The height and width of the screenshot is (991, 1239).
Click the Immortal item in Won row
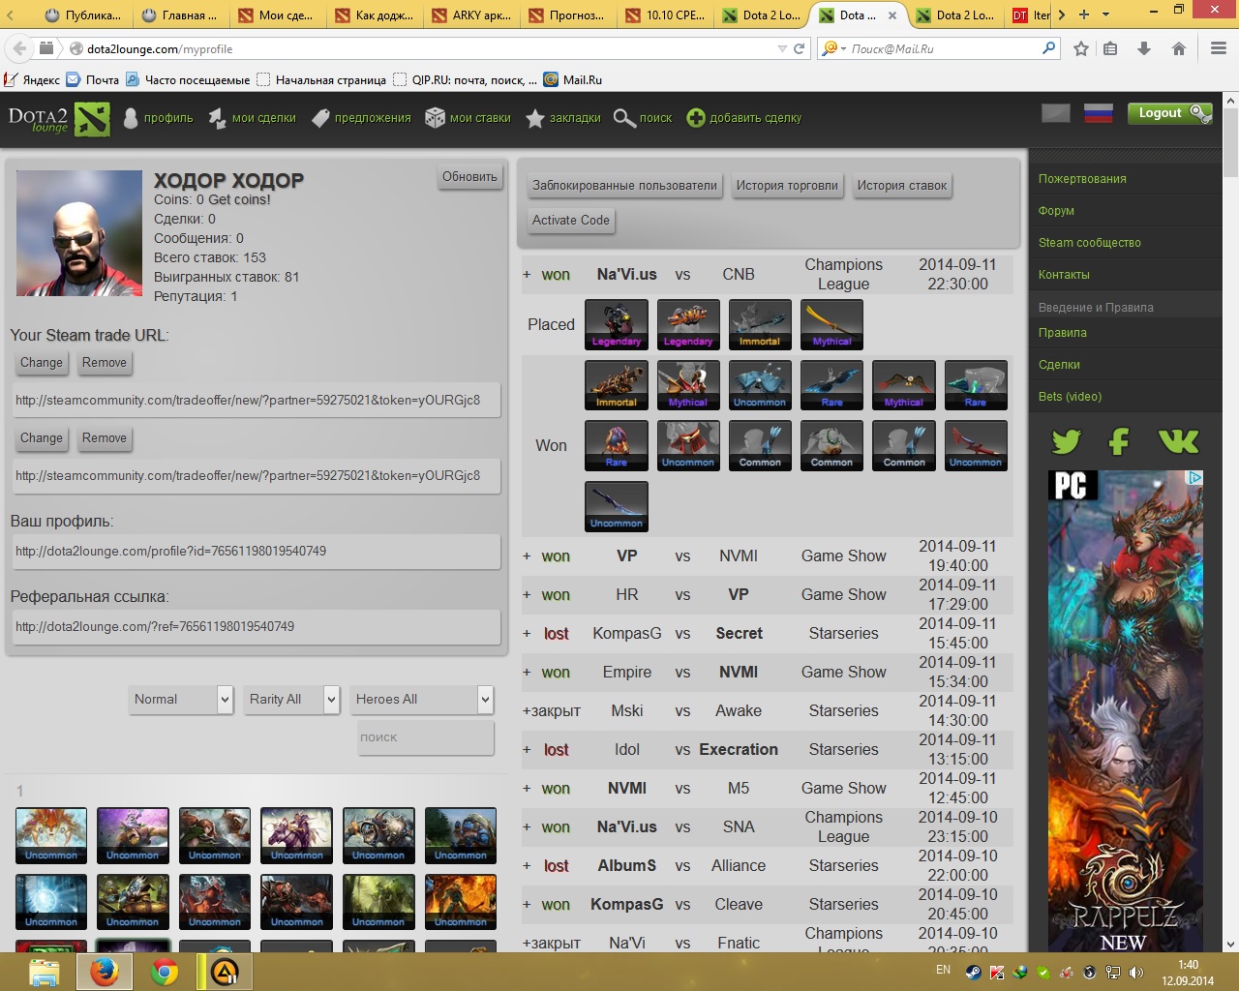tap(617, 385)
